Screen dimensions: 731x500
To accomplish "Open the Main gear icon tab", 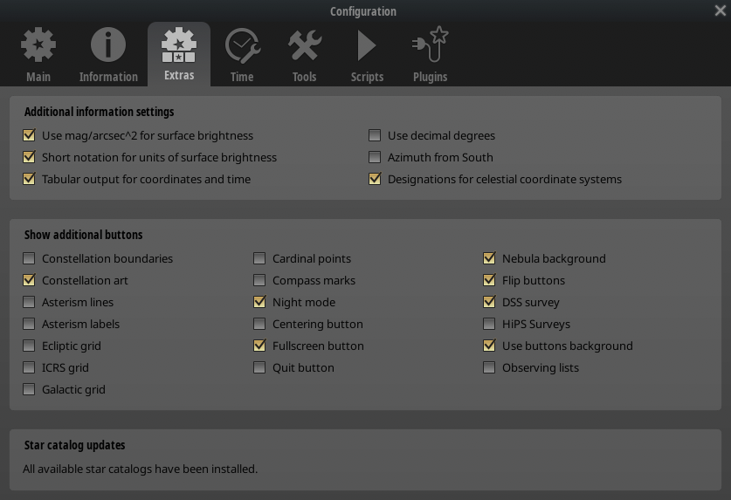I will click(x=38, y=45).
